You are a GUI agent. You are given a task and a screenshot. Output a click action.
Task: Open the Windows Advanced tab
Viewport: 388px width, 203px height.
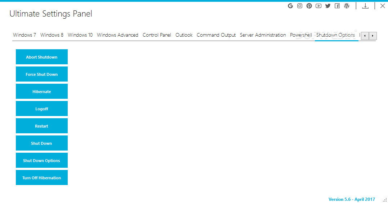tap(117, 35)
